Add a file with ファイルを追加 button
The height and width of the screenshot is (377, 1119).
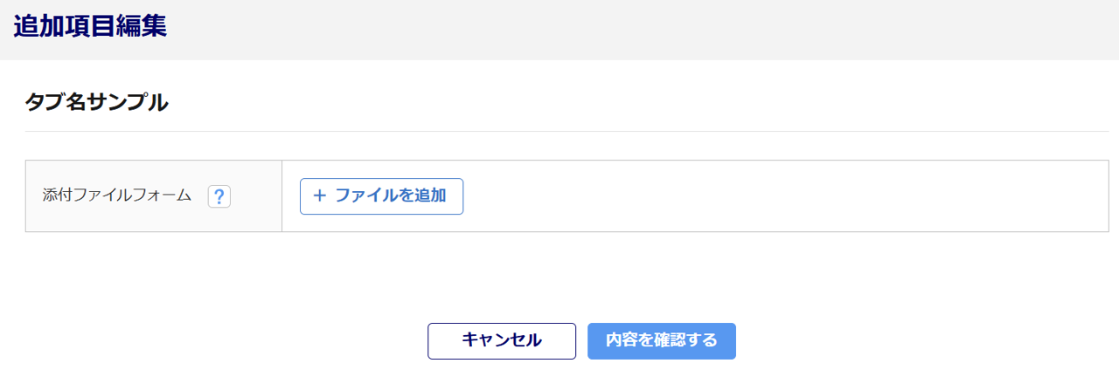381,196
